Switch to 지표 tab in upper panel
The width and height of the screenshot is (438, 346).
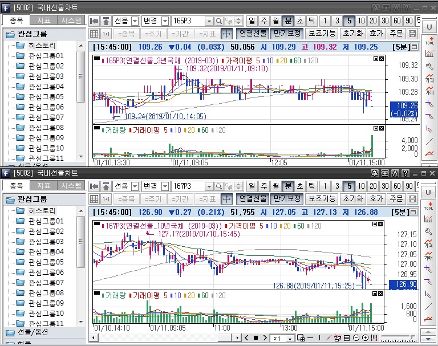coord(43,21)
